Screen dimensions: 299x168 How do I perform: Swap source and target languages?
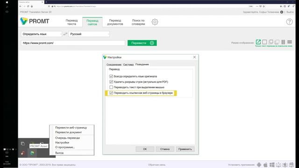(x=65, y=34)
